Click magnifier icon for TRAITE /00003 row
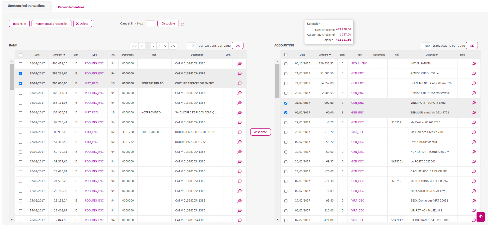Image resolution: width=488 pixels, height=225 pixels. [239, 132]
